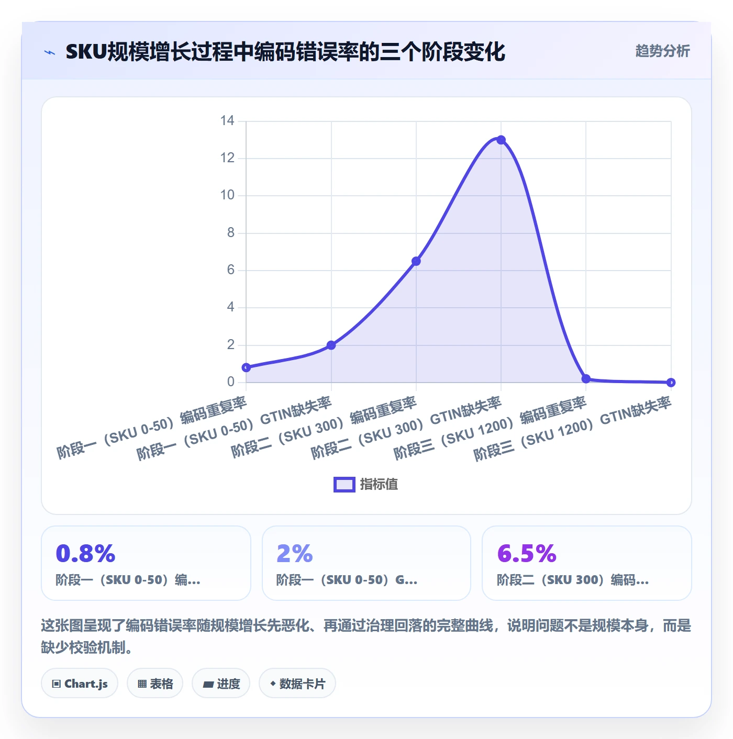Click the 趋势分析 label in the header
Viewport: 733px width, 739px height.
662,51
